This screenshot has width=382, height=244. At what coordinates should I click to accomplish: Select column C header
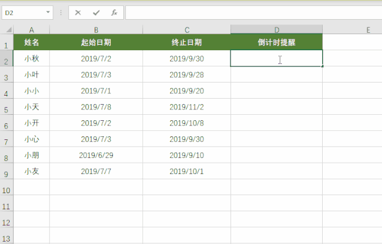(187, 30)
